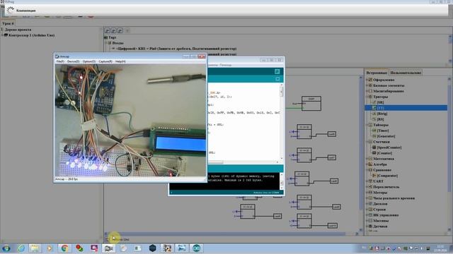The image size is (453, 254).
Task: Switch to the Пользовательские blocks tab
Action: tap(406, 73)
